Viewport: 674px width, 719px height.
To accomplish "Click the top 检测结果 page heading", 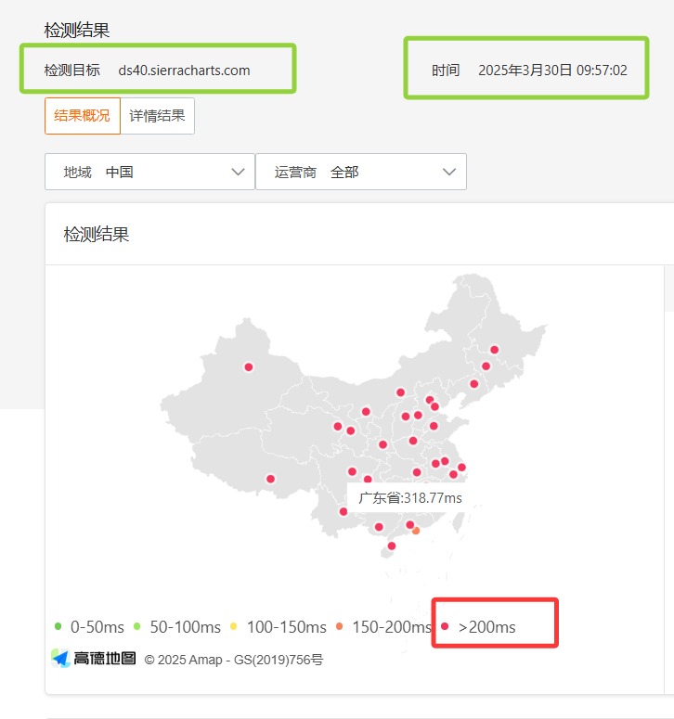I will click(77, 31).
